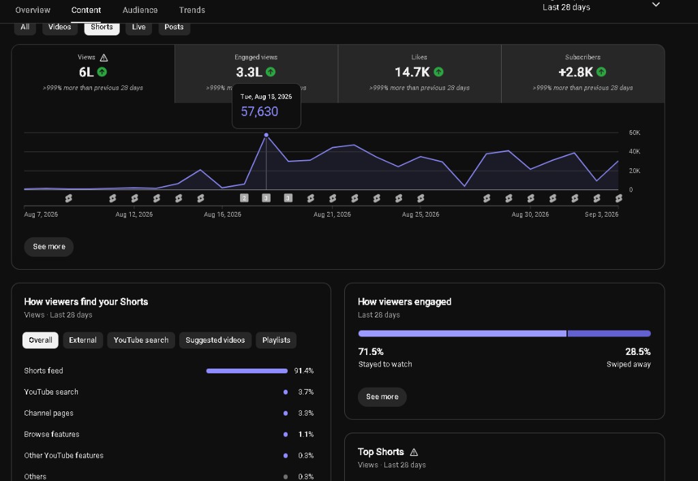Open the Shorts marker under Sep 3, 2026
698x481 pixels.
(618, 198)
